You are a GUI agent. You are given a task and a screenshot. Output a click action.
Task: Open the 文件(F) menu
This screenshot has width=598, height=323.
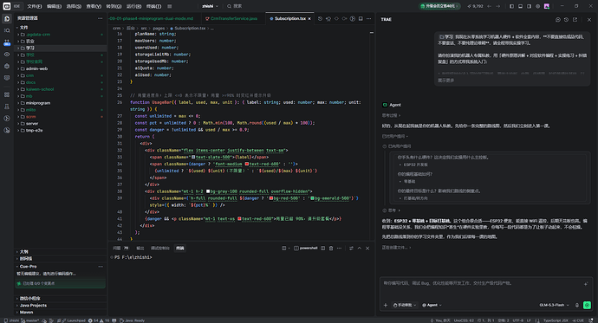tap(35, 6)
